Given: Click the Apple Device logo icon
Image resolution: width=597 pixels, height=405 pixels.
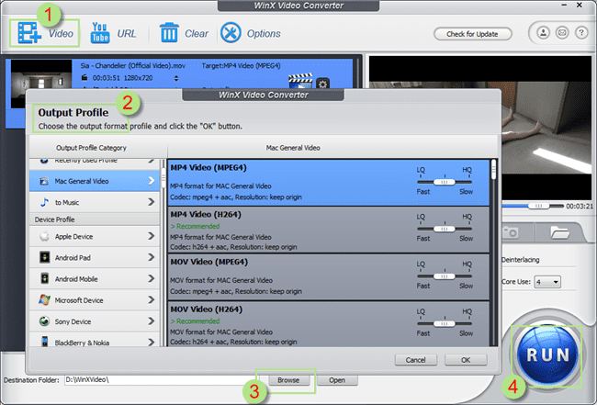Looking at the screenshot, I should click(45, 236).
